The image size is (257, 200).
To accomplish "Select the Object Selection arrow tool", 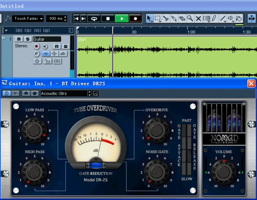I will [x=149, y=18].
